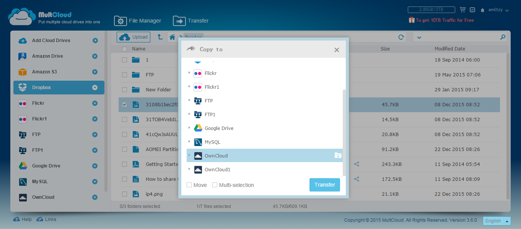Expand Flickr node in Copy to tree

(x=189, y=73)
